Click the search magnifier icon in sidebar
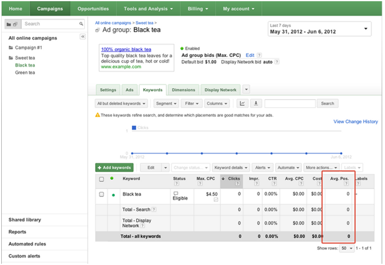The width and height of the screenshot is (385, 265). pos(82,24)
